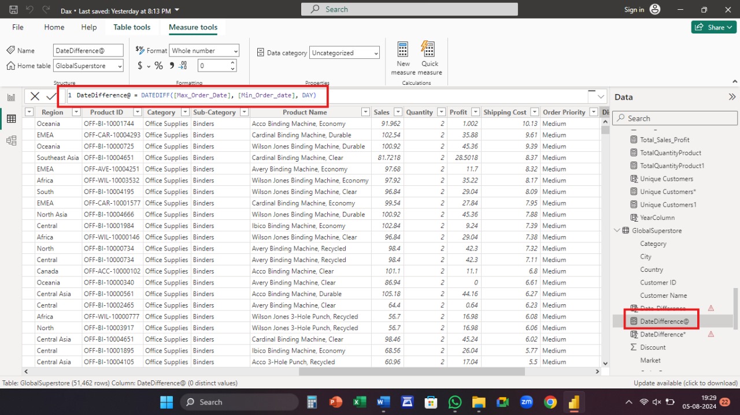Click the New measure button
Image resolution: width=740 pixels, height=415 pixels.
point(403,58)
